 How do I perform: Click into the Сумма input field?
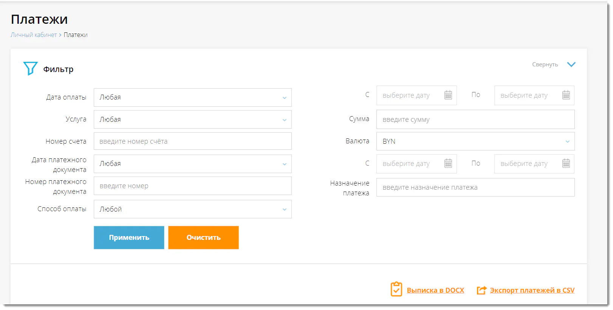pos(475,120)
